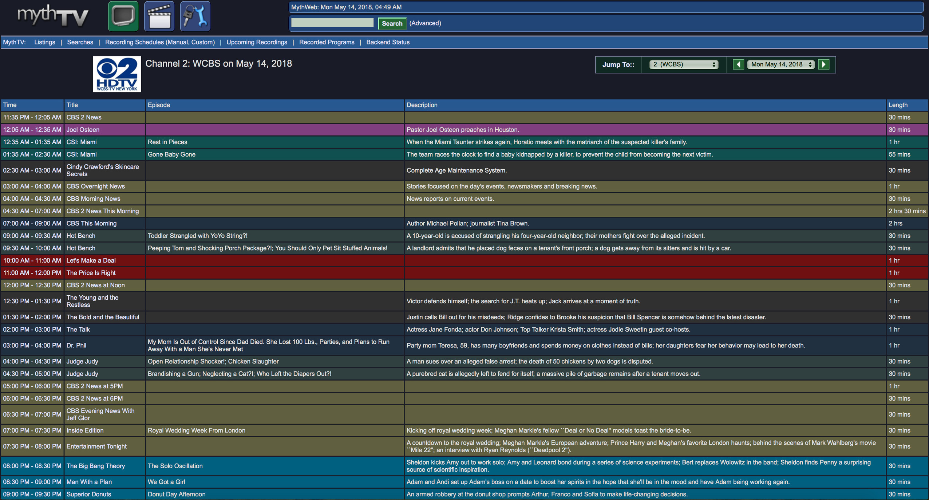Click the search text field
929x500 pixels.
[x=332, y=23]
